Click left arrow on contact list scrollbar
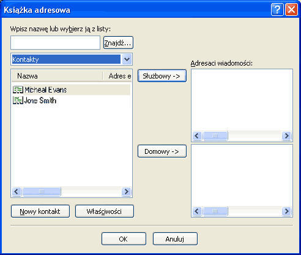 (17, 192)
